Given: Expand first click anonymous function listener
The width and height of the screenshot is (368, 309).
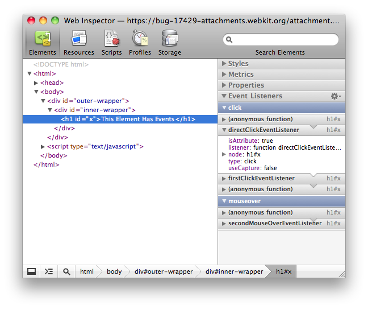Looking at the screenshot, I should (x=224, y=120).
